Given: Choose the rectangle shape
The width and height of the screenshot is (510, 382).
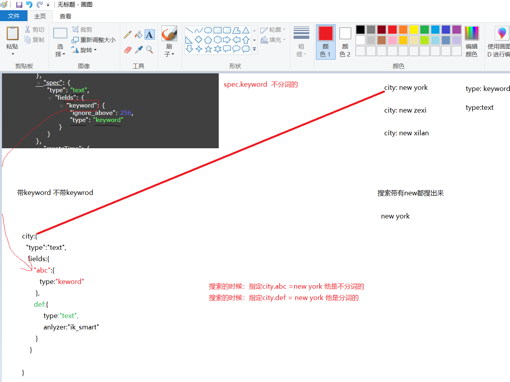Looking at the screenshot, I should [218, 30].
